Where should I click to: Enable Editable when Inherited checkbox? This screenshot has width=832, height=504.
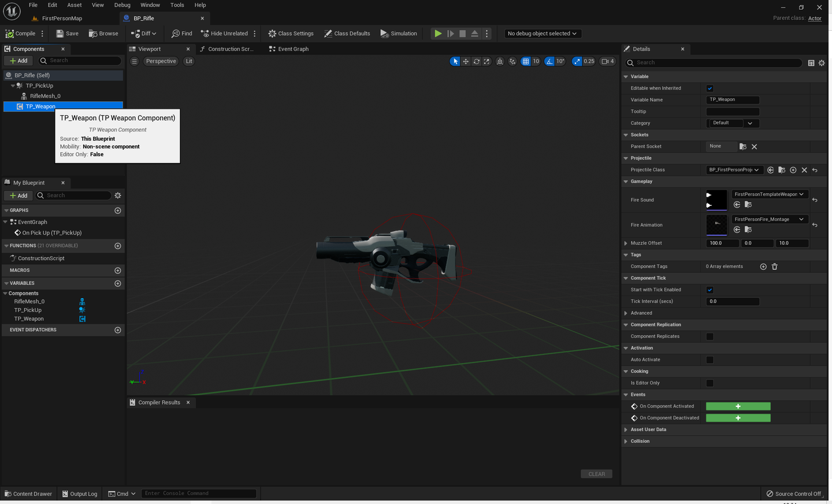tap(710, 88)
